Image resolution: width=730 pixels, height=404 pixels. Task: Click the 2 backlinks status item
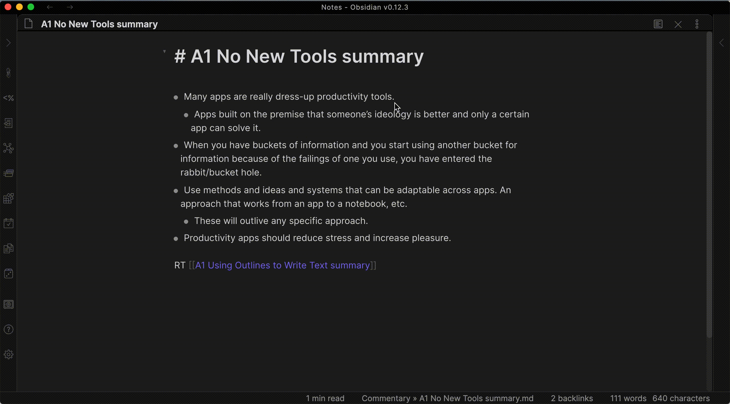pyautogui.click(x=572, y=398)
